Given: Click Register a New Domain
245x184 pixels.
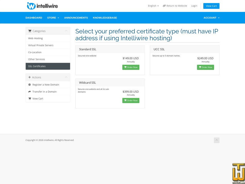Looking at the screenshot, I should (x=48, y=85).
